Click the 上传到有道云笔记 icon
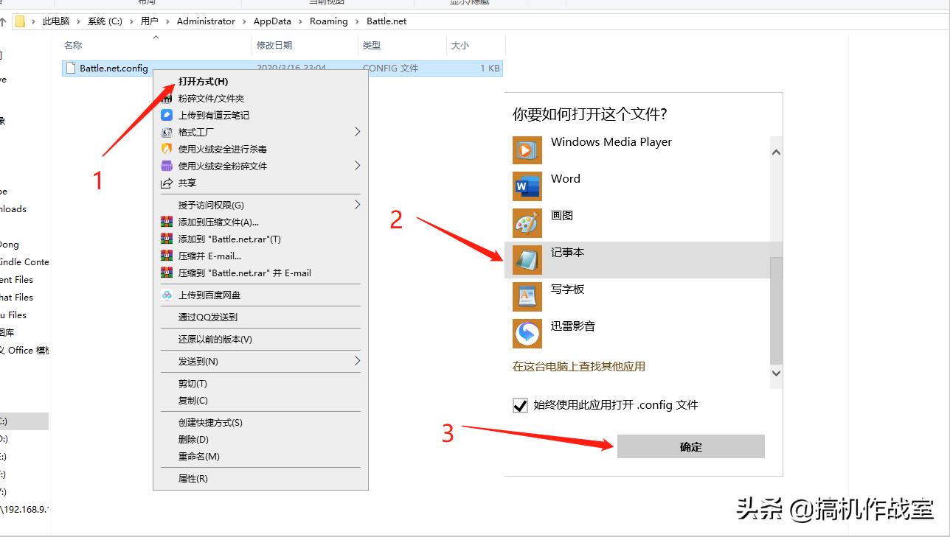Viewport: 950px width, 537px height. coord(168,116)
